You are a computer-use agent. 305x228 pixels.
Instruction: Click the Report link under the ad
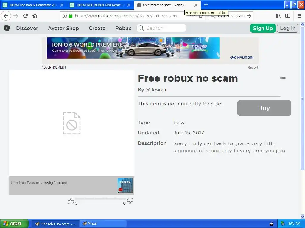(x=253, y=67)
